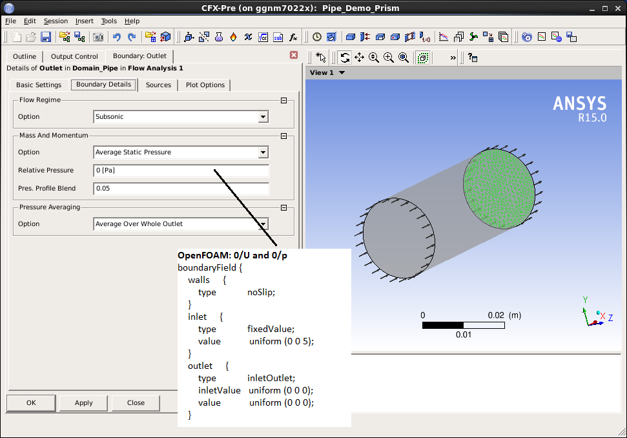The image size is (627, 438).
Task: Click the Relative Pressure input field
Action: click(181, 171)
